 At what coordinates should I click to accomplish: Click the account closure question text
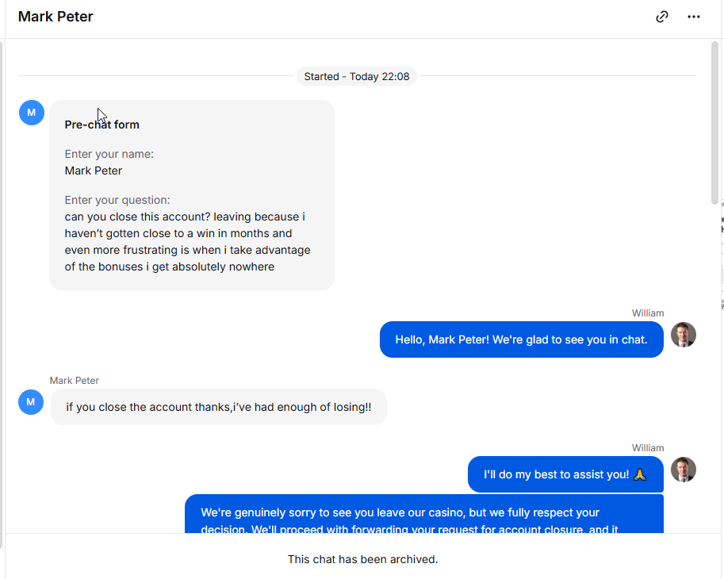click(187, 241)
